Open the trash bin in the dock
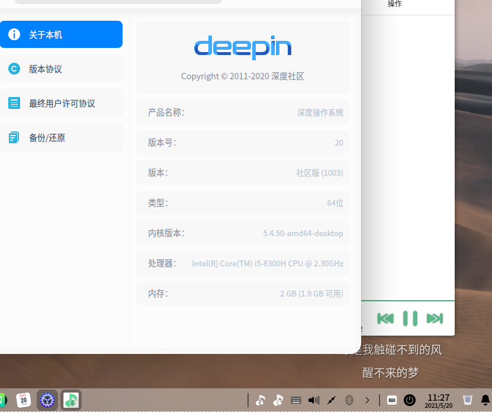 [468, 400]
